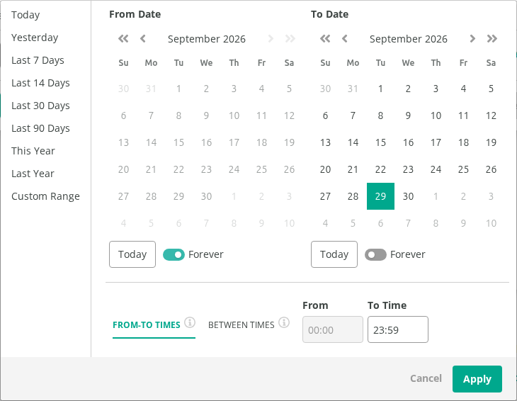Pick September 27 in To Date calendar
The image size is (517, 401).
point(326,196)
